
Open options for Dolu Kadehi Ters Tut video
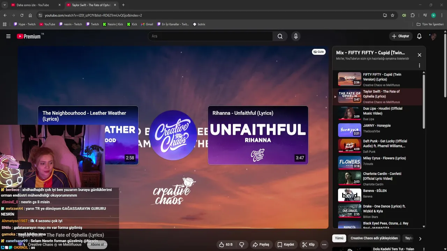(x=424, y=249)
